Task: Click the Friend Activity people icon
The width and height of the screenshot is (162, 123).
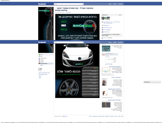Action: 39,58
